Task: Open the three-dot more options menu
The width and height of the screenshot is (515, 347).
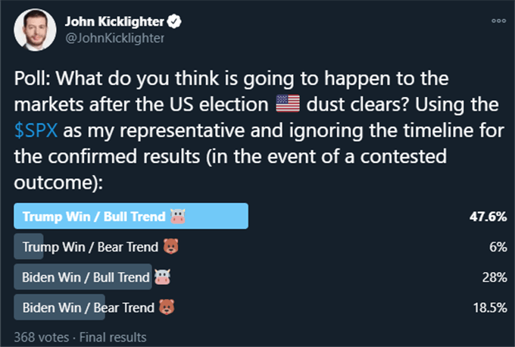Action: [x=498, y=20]
